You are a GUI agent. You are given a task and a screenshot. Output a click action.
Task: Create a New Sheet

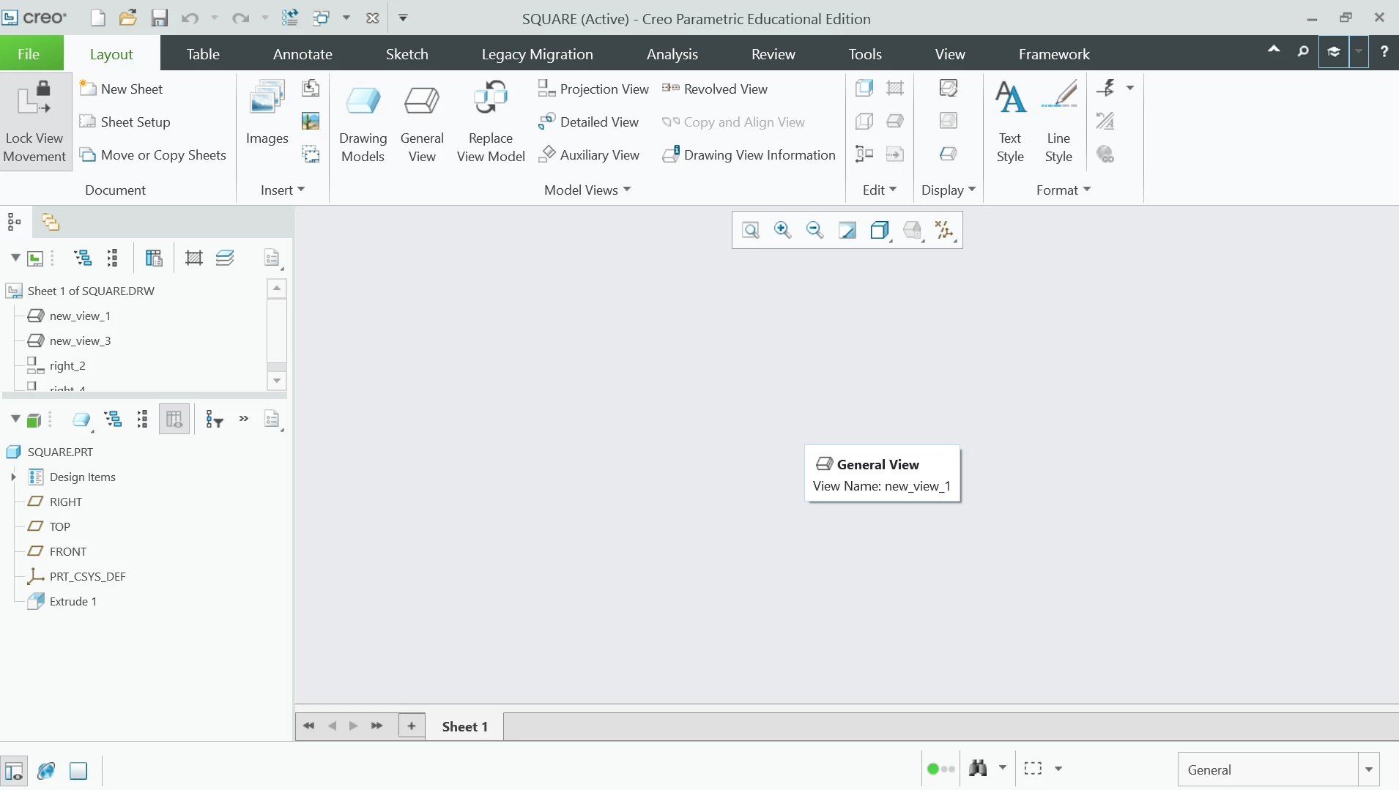(122, 89)
